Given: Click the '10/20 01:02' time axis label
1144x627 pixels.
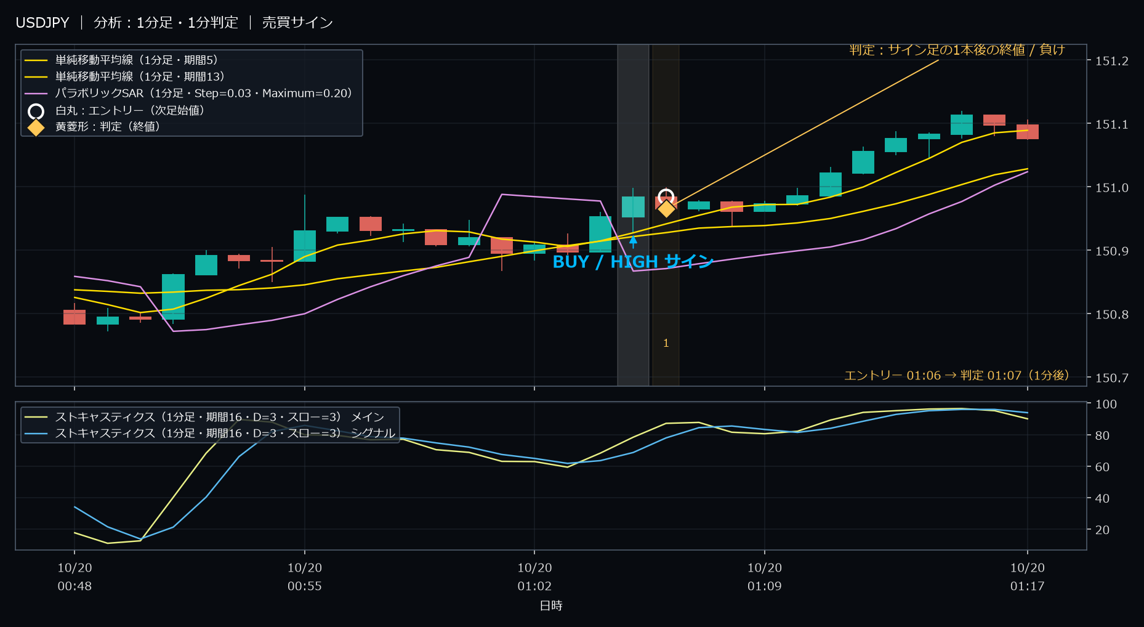Looking at the screenshot, I should (x=534, y=577).
